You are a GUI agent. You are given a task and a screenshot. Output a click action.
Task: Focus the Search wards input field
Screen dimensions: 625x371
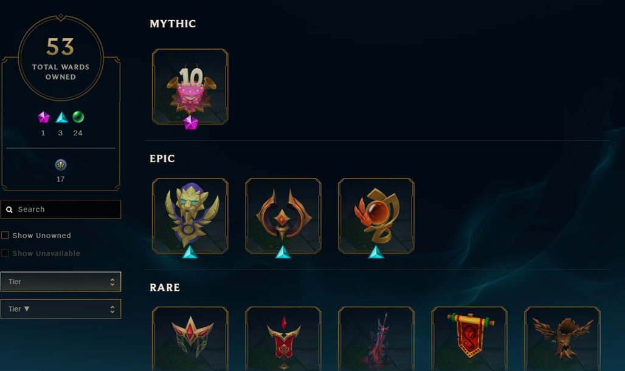click(x=61, y=209)
